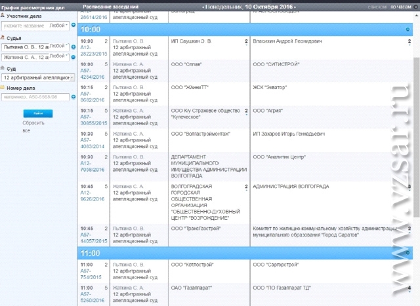Click the plus icon next to judge Лыткина

[x=73, y=47]
